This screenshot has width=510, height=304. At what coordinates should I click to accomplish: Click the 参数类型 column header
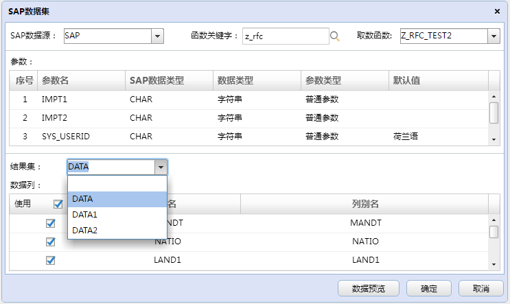pyautogui.click(x=345, y=80)
